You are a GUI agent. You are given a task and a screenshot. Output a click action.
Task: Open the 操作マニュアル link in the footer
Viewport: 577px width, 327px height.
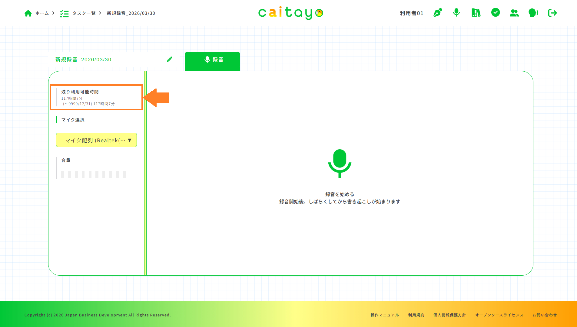(384, 315)
